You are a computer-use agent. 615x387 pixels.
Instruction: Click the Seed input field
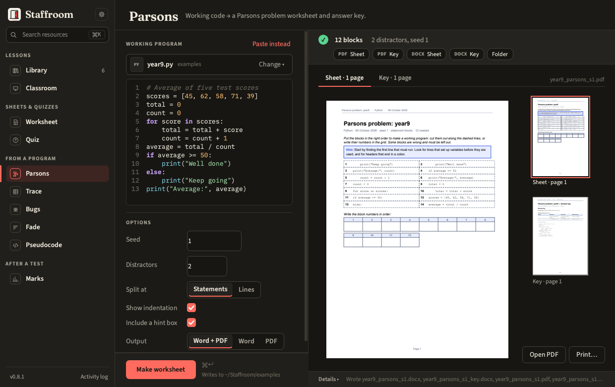(214, 241)
